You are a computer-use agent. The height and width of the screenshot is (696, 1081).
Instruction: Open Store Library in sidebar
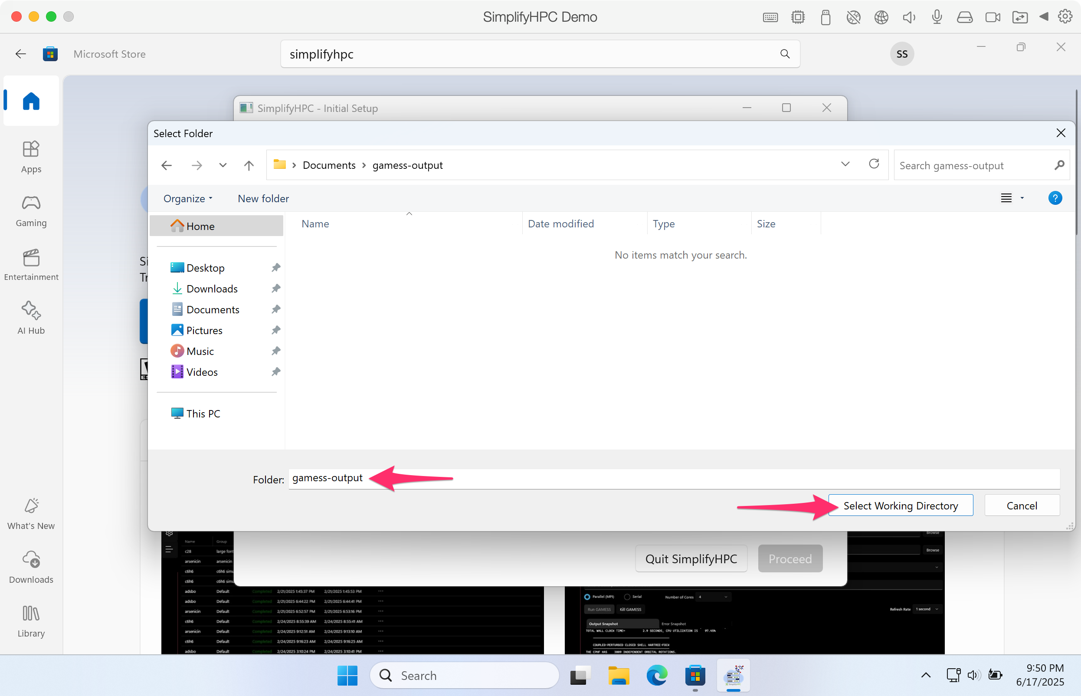pyautogui.click(x=31, y=621)
